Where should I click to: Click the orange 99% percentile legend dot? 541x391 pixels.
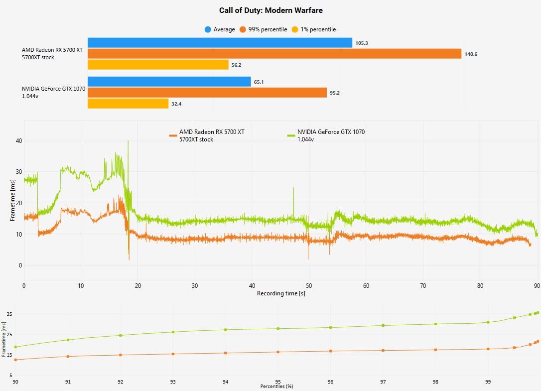tap(243, 29)
